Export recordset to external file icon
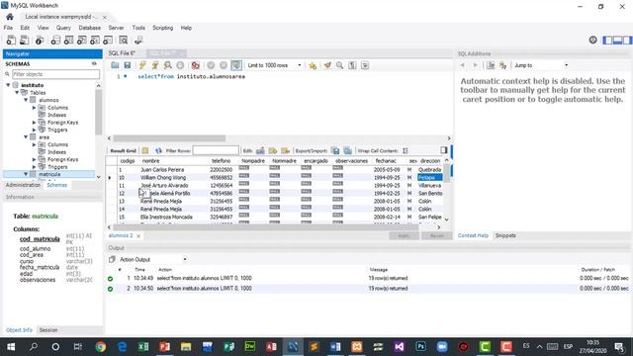633x356 pixels. (335, 150)
